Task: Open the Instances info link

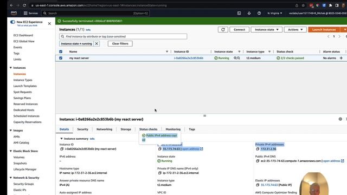Action: click(x=88, y=30)
